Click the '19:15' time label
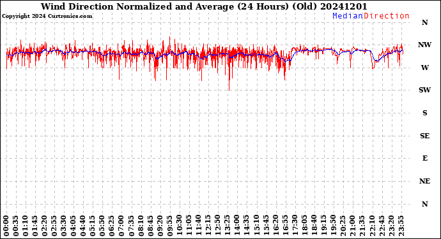 [323, 226]
